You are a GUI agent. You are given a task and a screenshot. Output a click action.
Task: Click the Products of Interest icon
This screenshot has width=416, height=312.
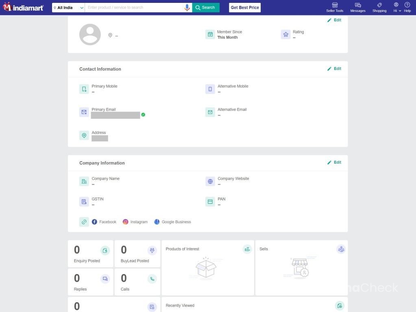point(247,249)
